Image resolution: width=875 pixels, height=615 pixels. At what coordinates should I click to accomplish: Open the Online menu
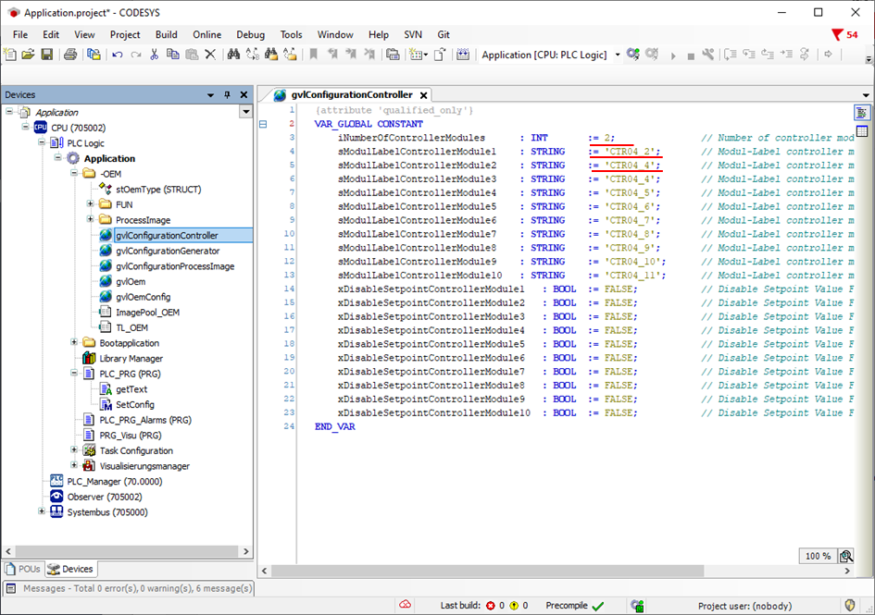[206, 34]
